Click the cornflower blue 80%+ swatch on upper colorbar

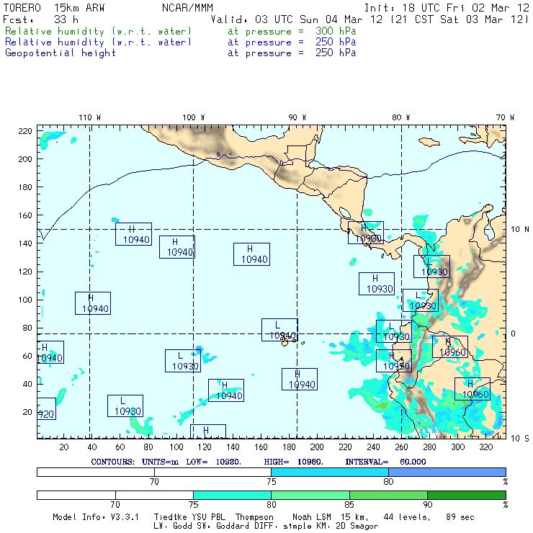tap(447, 472)
